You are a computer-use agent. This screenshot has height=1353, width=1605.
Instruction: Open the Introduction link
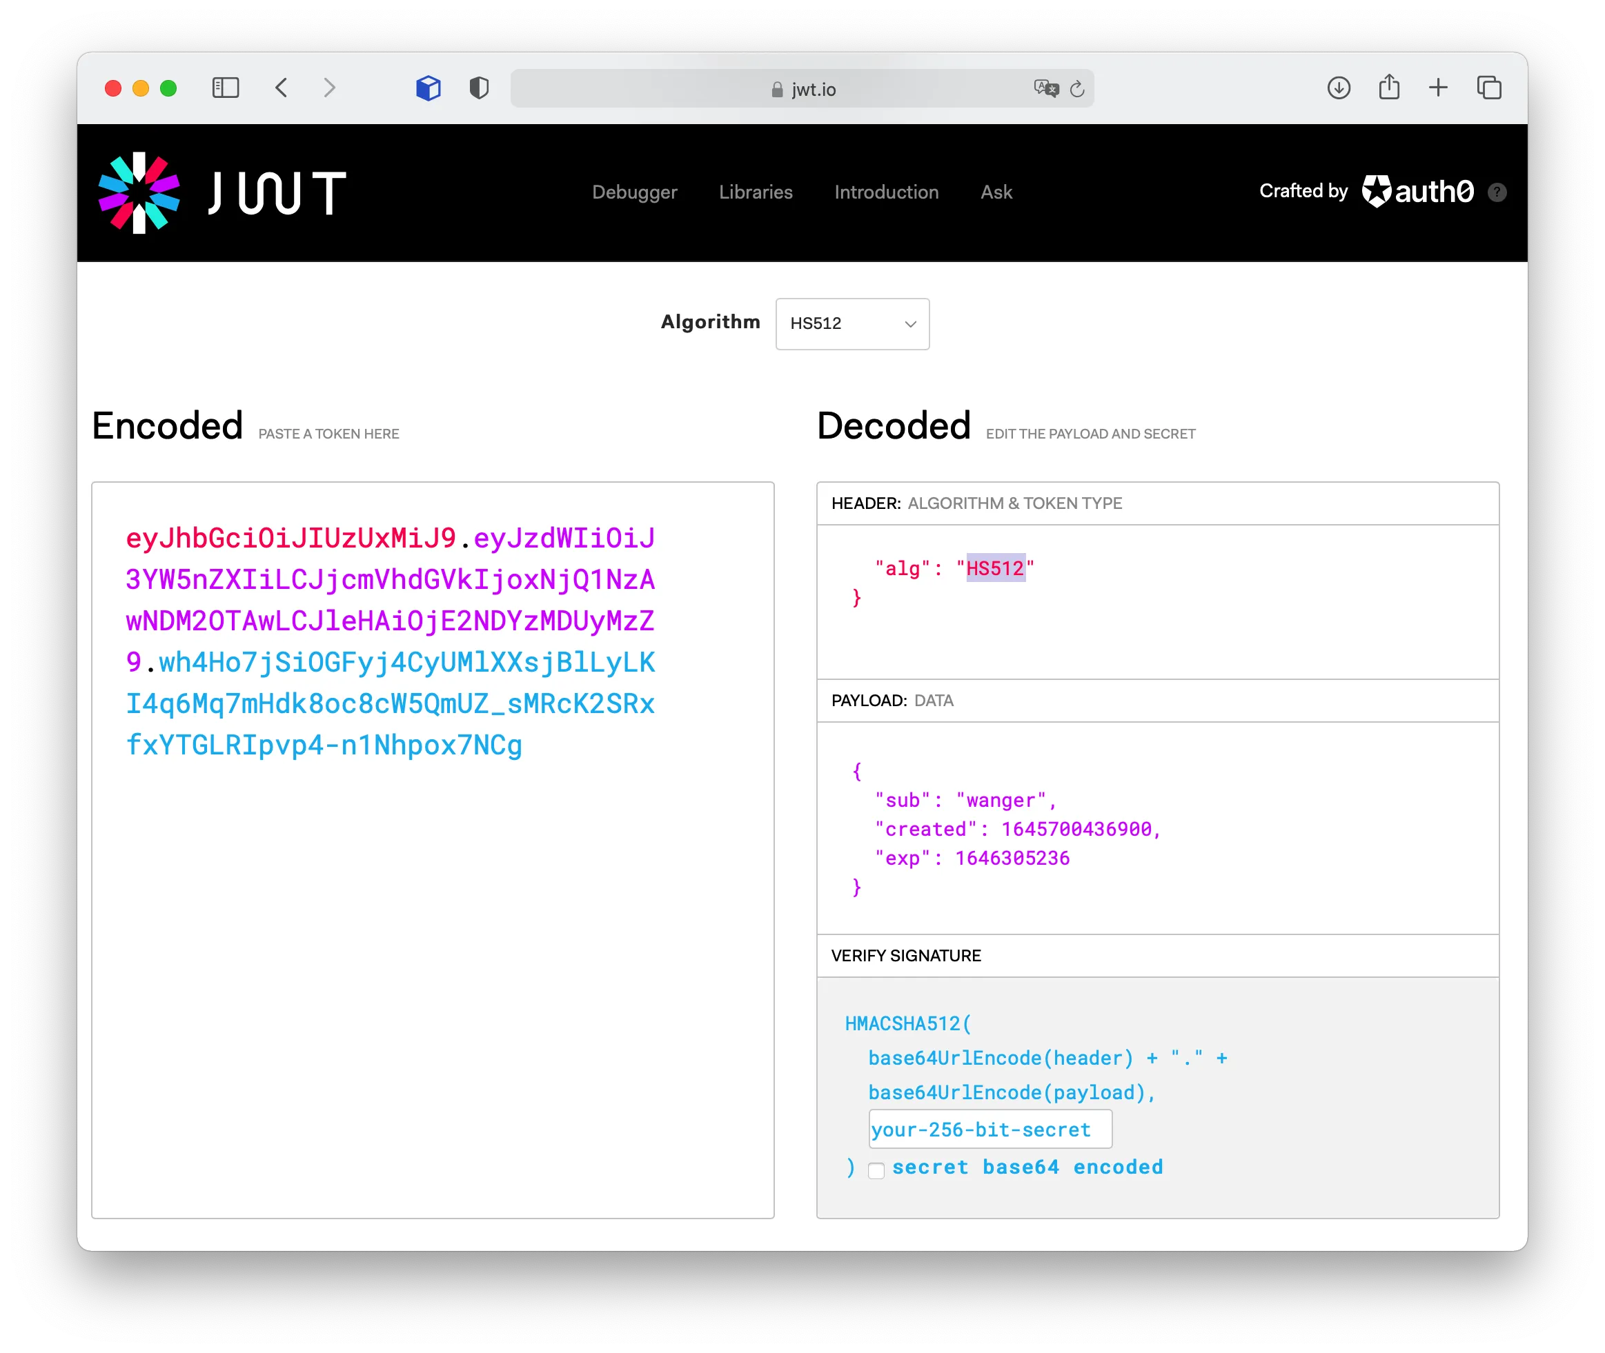point(886,192)
